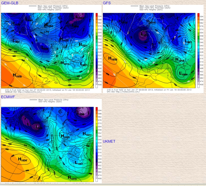Click the L993 low on the GFS map
The height and width of the screenshot is (186, 206).
pos(188,41)
